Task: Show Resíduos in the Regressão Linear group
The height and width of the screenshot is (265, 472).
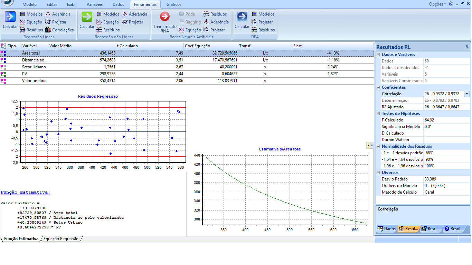Action: coord(31,30)
